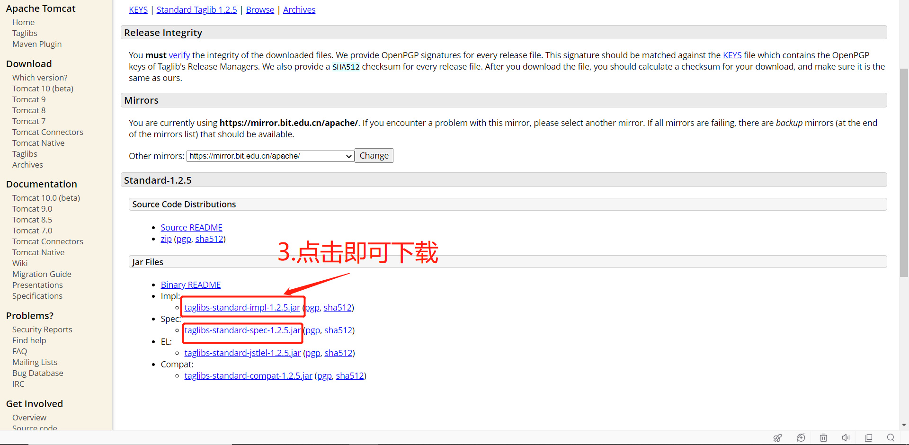This screenshot has width=909, height=445.
Task: Click the rocket accelerator icon in status bar
Action: tap(777, 438)
